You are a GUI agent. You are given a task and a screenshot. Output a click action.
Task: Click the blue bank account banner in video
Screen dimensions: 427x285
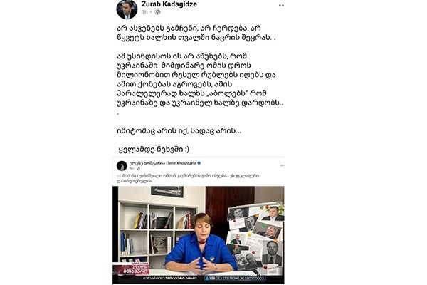click(x=235, y=278)
